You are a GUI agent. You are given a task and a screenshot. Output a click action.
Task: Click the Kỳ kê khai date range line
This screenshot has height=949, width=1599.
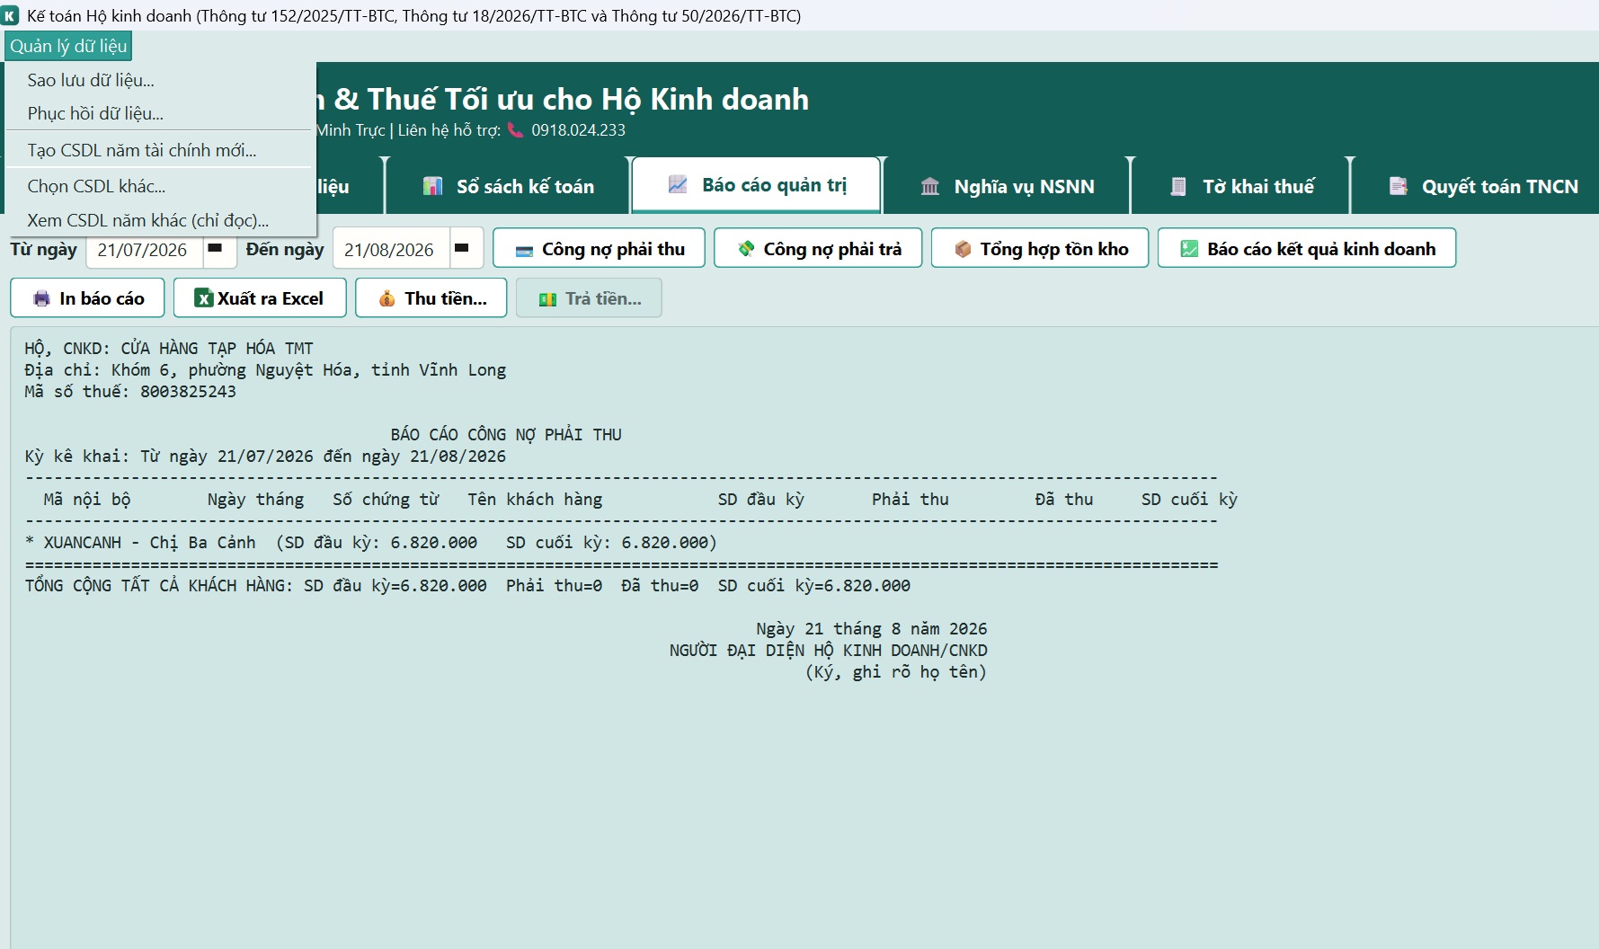click(265, 457)
